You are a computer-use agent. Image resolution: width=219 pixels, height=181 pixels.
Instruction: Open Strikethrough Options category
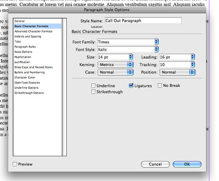29,93
